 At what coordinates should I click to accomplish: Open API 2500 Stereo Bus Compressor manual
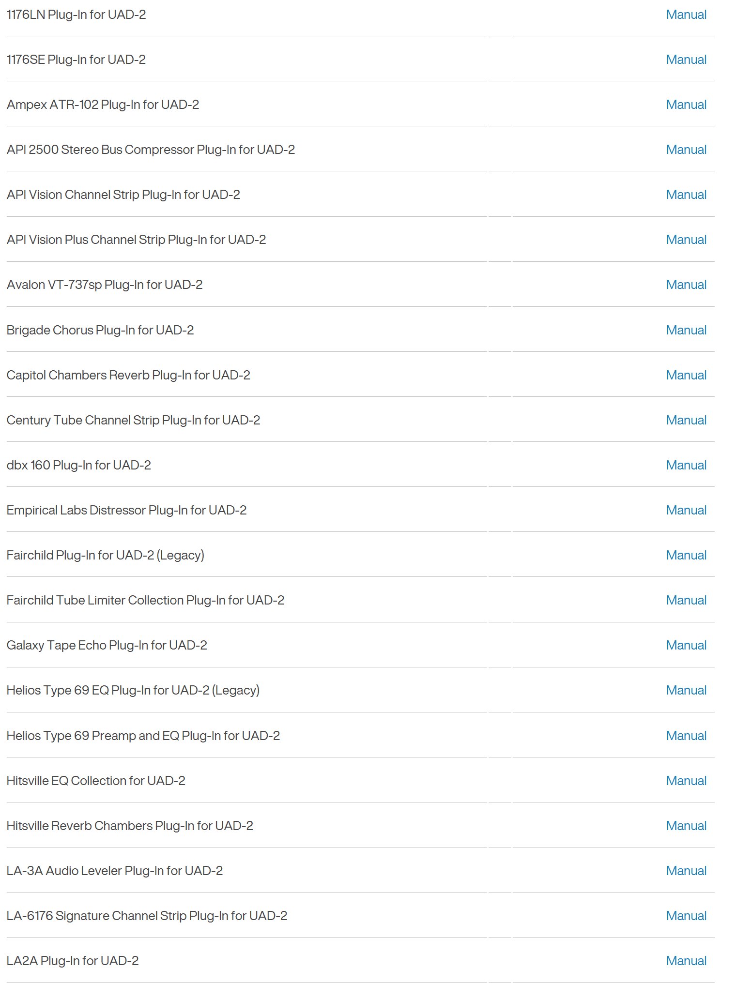click(x=686, y=150)
